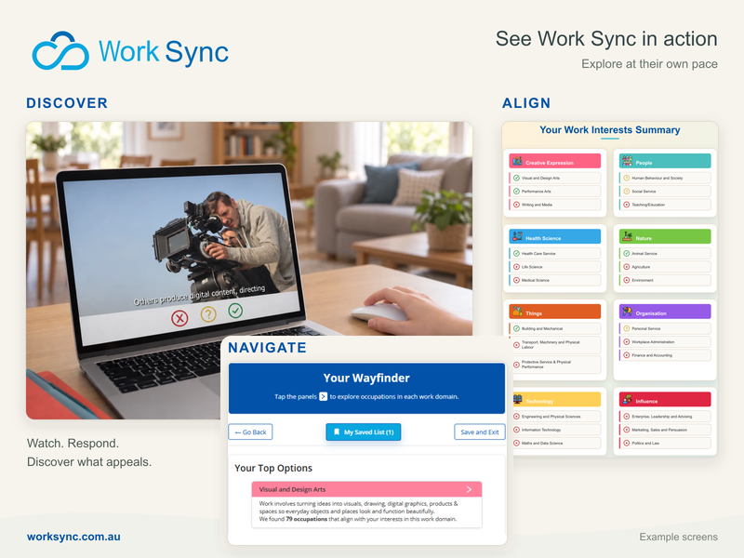Click the Save and Exit button
This screenshot has width=744, height=558.
(x=480, y=432)
